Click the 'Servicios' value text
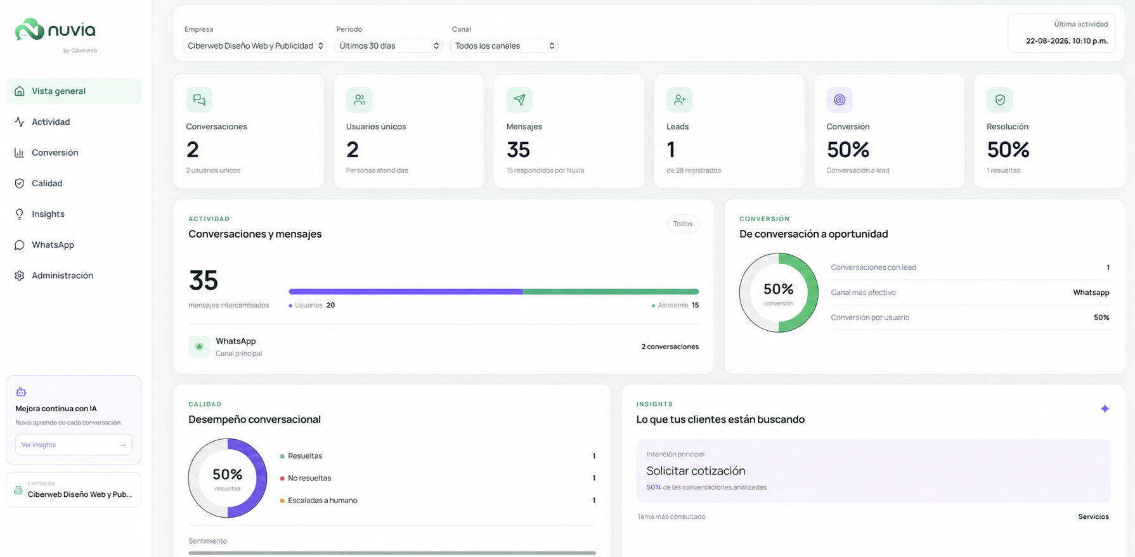The image size is (1135, 557). (1094, 517)
